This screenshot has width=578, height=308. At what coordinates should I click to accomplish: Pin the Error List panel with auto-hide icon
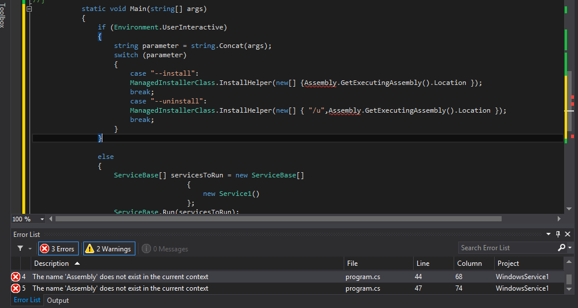(558, 235)
